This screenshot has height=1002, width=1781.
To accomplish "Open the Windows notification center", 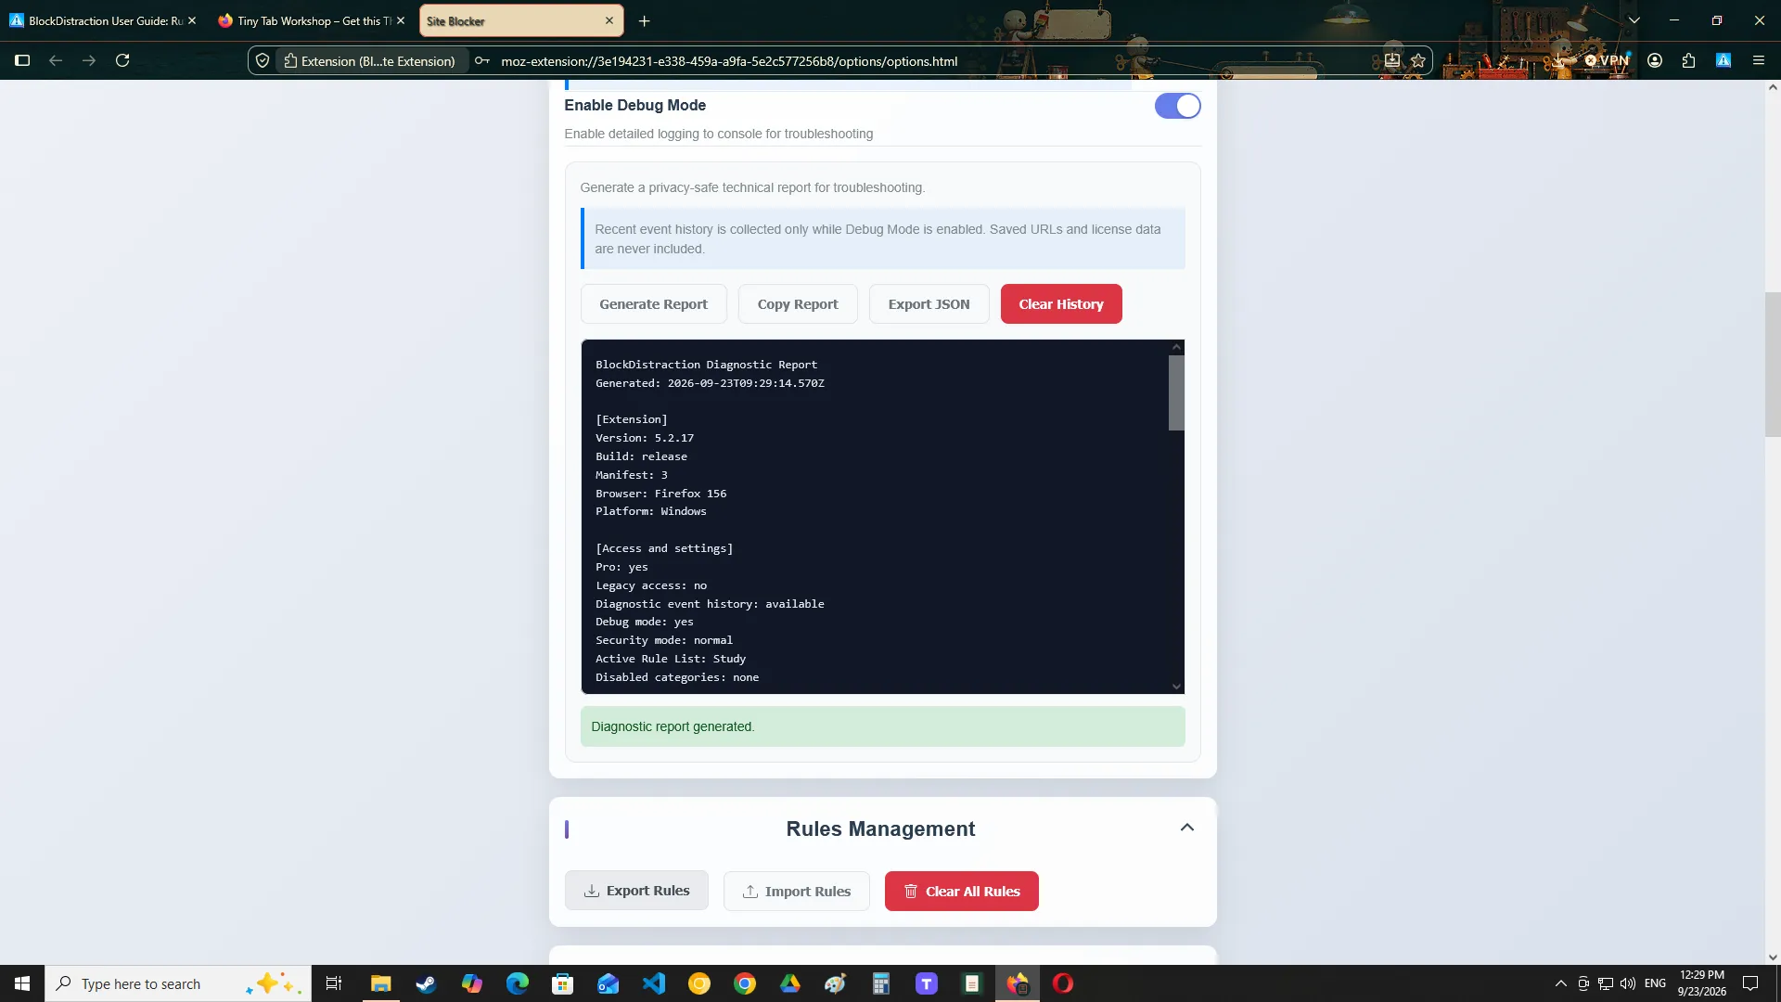I will 1750,983.
